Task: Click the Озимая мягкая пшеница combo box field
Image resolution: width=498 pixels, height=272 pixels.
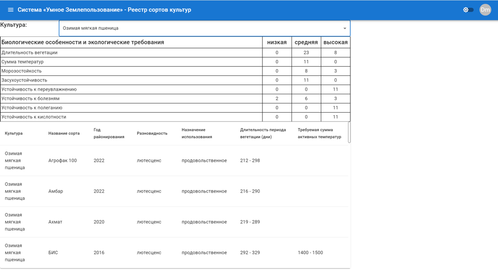Action: 204,28
